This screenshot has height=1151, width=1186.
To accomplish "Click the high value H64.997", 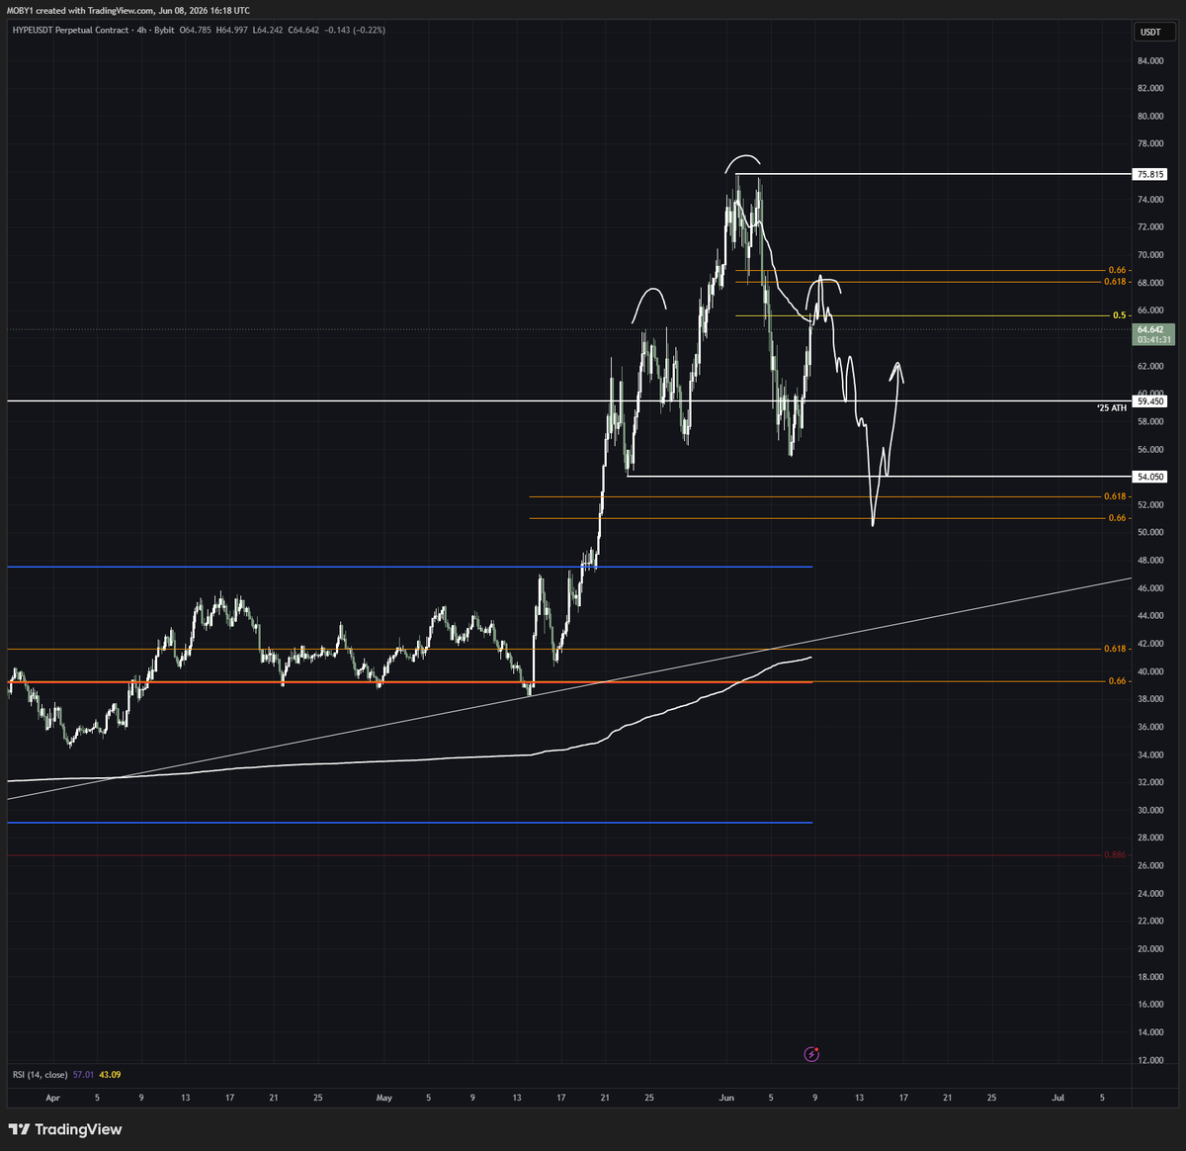I will [232, 31].
